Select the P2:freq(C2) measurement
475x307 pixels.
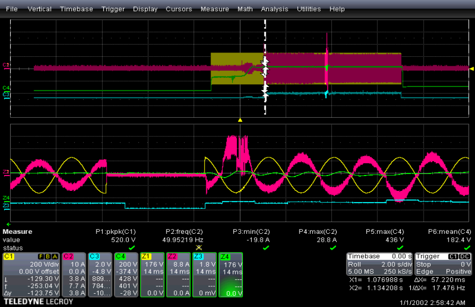point(184,232)
